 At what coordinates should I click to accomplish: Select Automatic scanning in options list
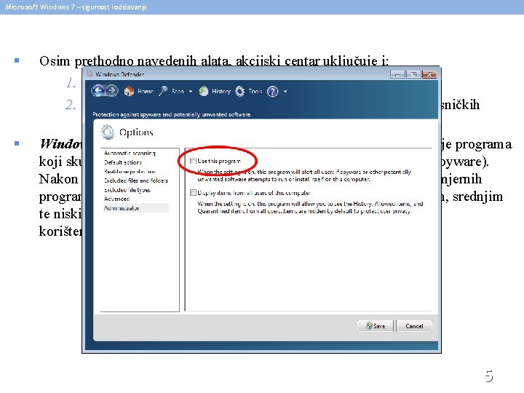(x=130, y=153)
